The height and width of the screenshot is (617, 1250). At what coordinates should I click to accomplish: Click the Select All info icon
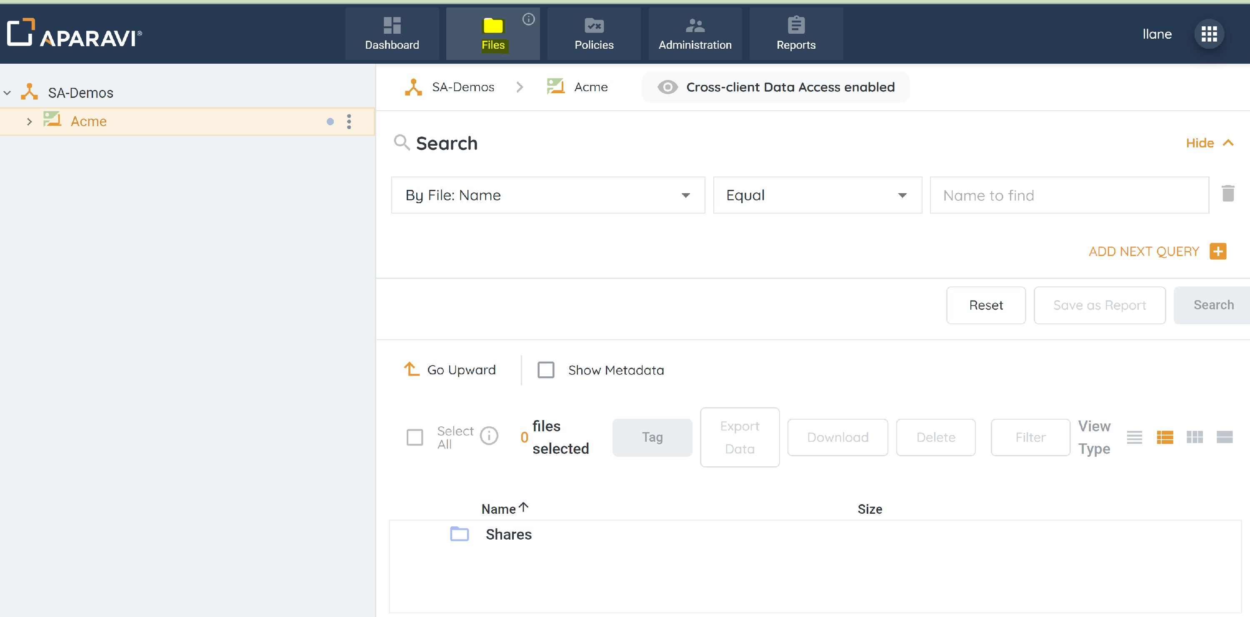click(x=489, y=436)
